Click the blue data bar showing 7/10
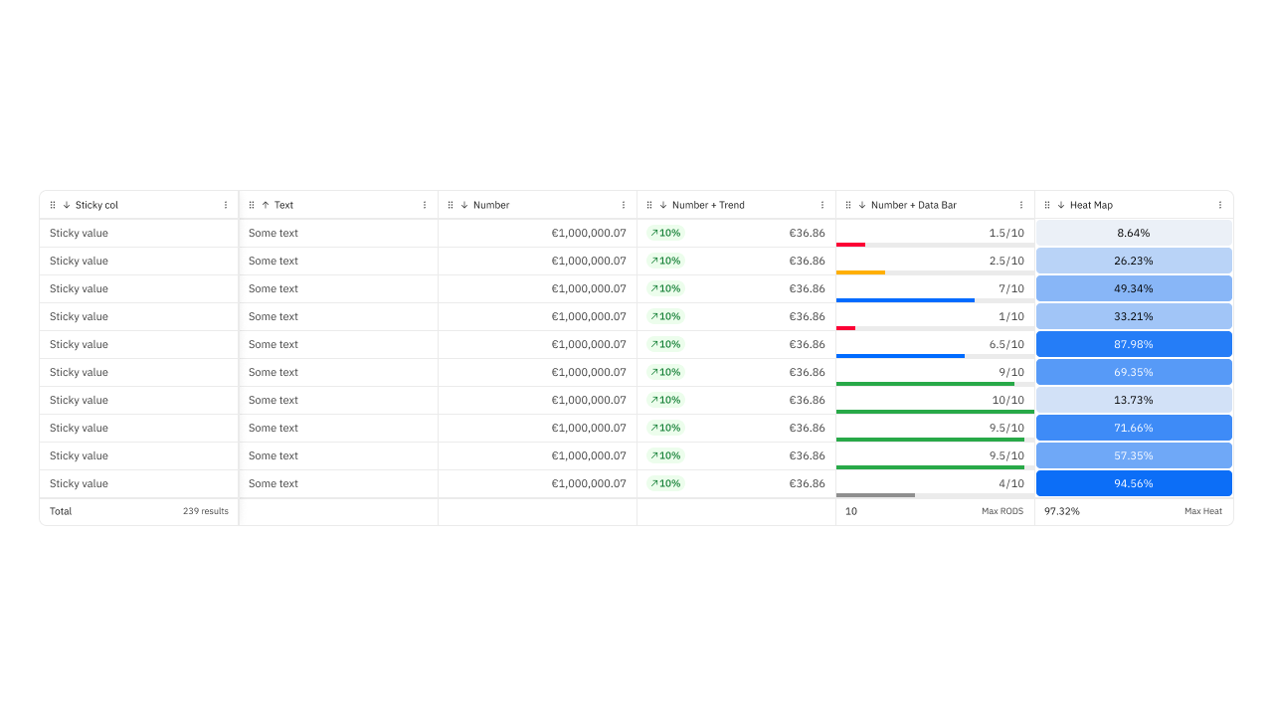The image size is (1273, 716). pos(906,299)
